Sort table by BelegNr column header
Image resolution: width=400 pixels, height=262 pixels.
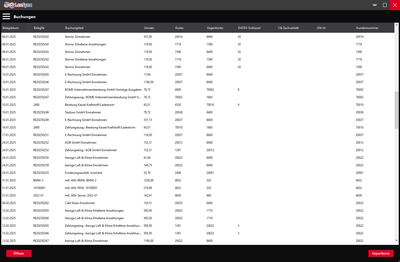[x=39, y=28]
